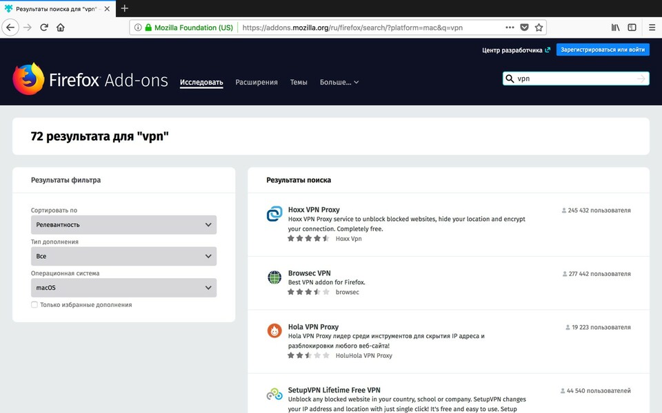The image size is (662, 413).
Task: Click the Browsec VPN star rating
Action: click(x=308, y=292)
